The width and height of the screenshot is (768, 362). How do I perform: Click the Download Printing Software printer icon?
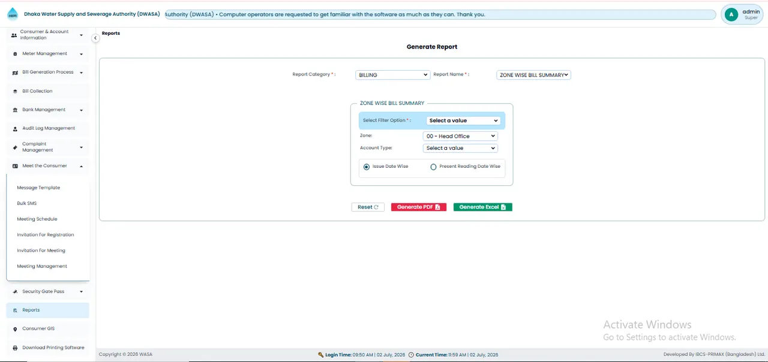pyautogui.click(x=15, y=348)
